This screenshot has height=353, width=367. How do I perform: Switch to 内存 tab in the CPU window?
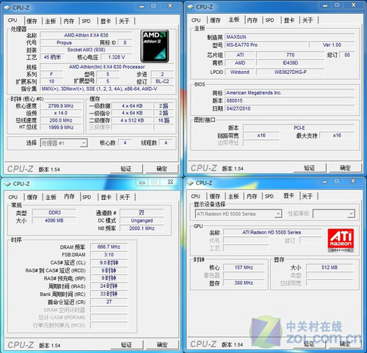click(x=69, y=21)
